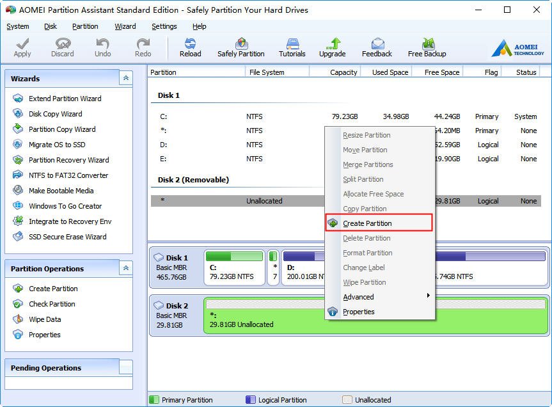This screenshot has width=552, height=407.
Task: Sort by the Capacity column header
Action: pyautogui.click(x=335, y=72)
